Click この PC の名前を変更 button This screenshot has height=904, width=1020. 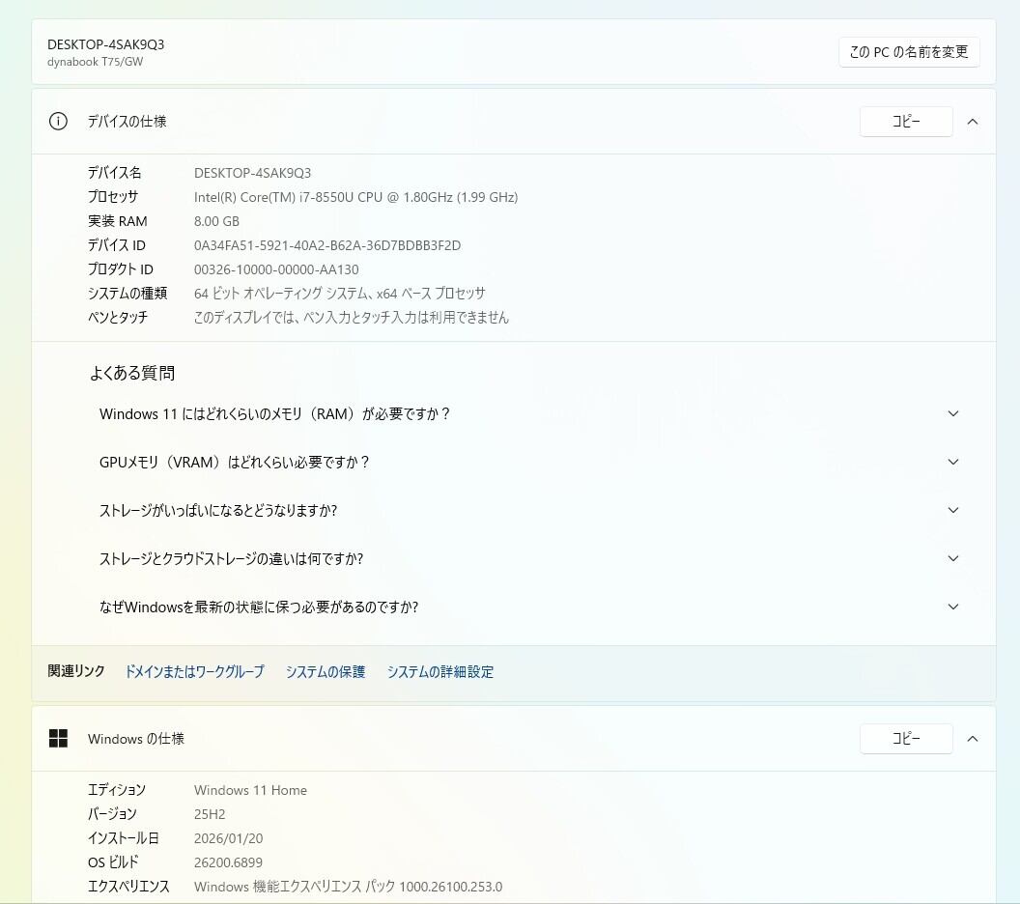pyautogui.click(x=909, y=52)
